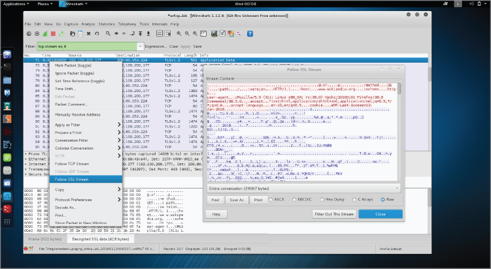Select Mark Packet (toggle) entry
The height and width of the screenshot is (269, 491).
pos(86,65)
